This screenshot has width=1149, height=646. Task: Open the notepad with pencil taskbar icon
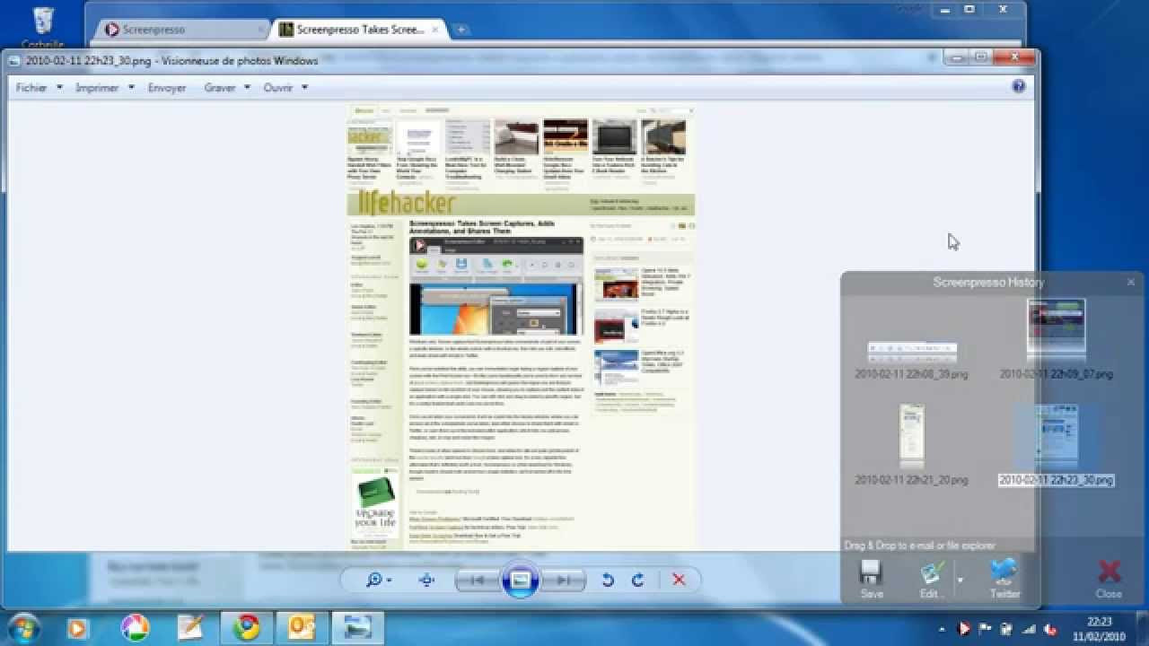tap(190, 628)
